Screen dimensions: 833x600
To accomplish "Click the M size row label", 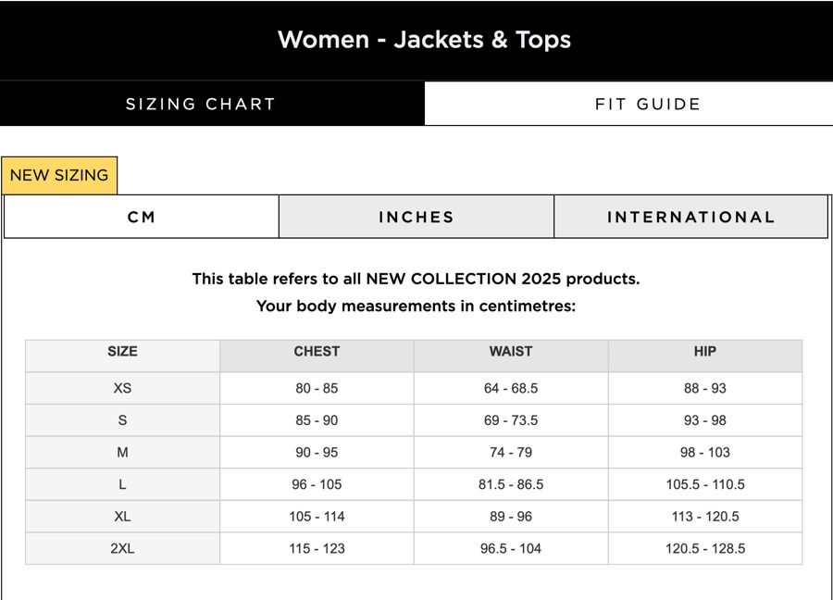I will (122, 453).
